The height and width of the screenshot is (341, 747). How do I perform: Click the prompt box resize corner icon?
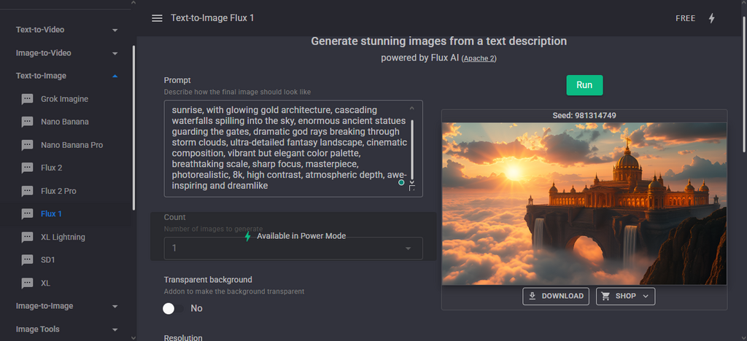point(412,188)
